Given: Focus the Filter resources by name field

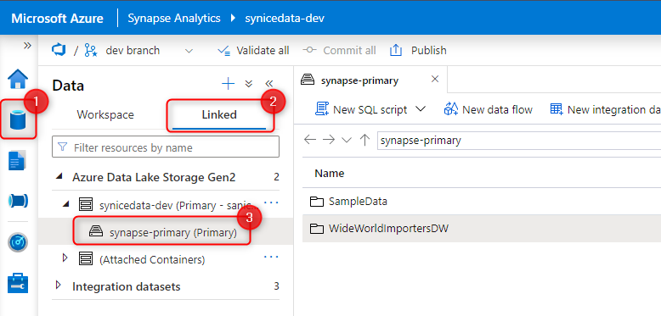Looking at the screenshot, I should 166,147.
